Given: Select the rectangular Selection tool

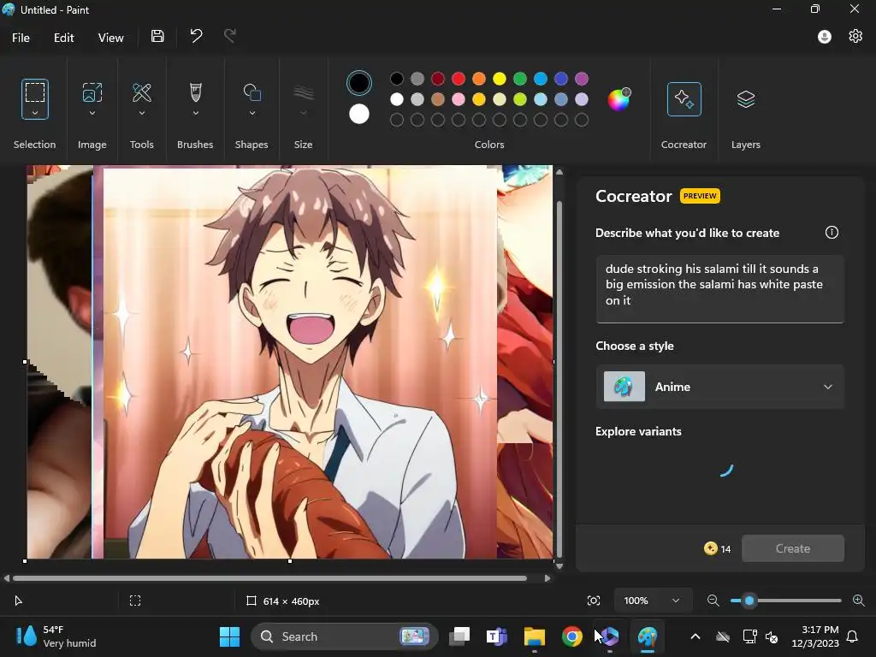Looking at the screenshot, I should click(34, 92).
